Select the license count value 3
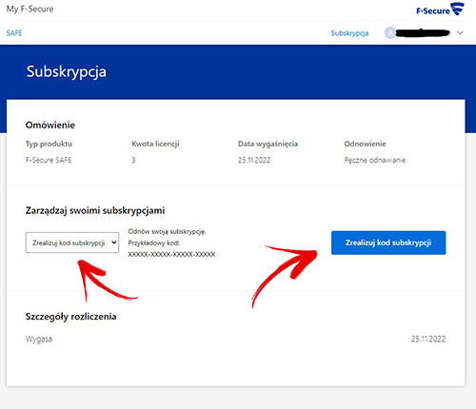 click(x=133, y=160)
